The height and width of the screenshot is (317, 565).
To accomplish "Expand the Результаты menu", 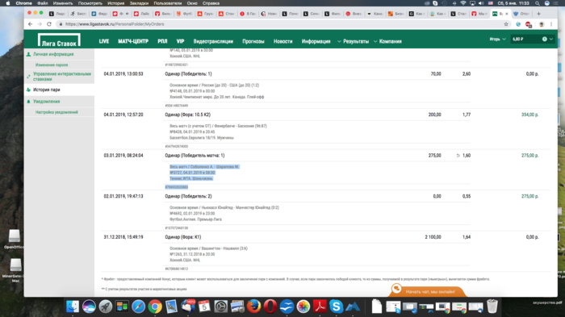I will (354, 41).
